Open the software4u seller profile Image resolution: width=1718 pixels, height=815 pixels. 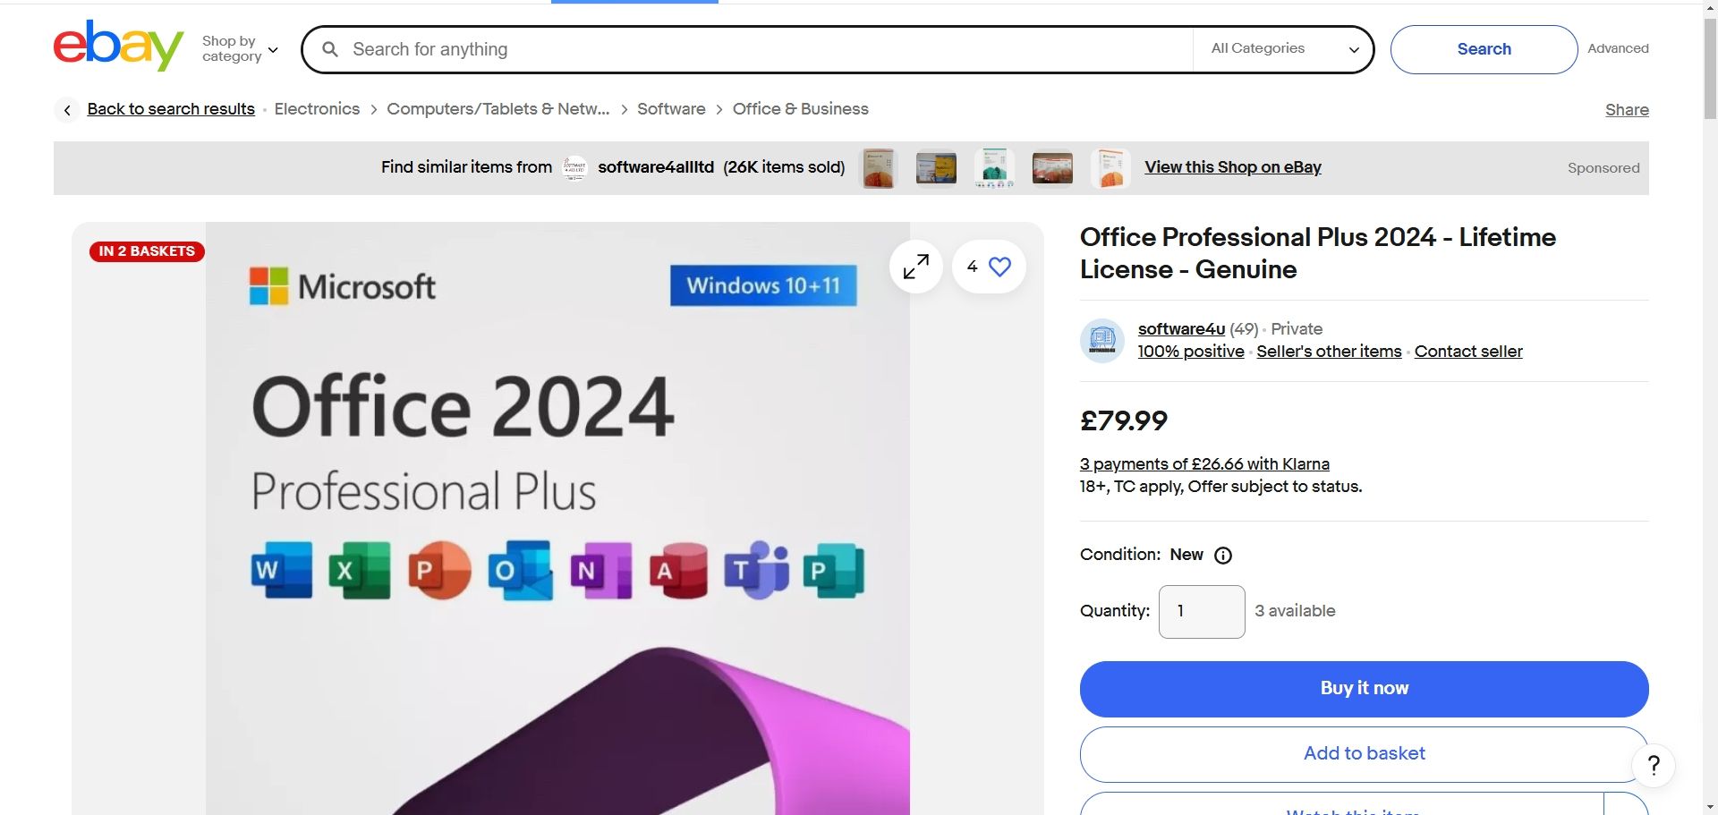point(1181,328)
